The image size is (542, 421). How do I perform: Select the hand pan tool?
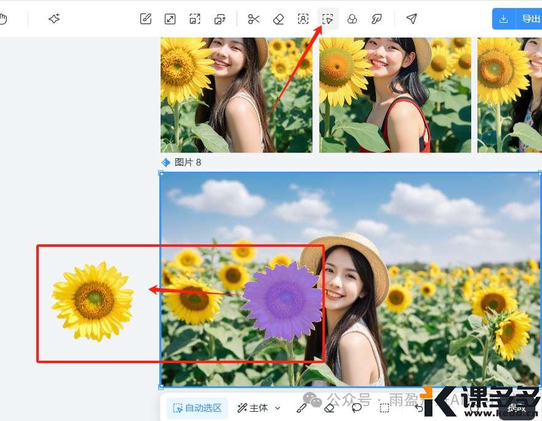(x=3, y=19)
